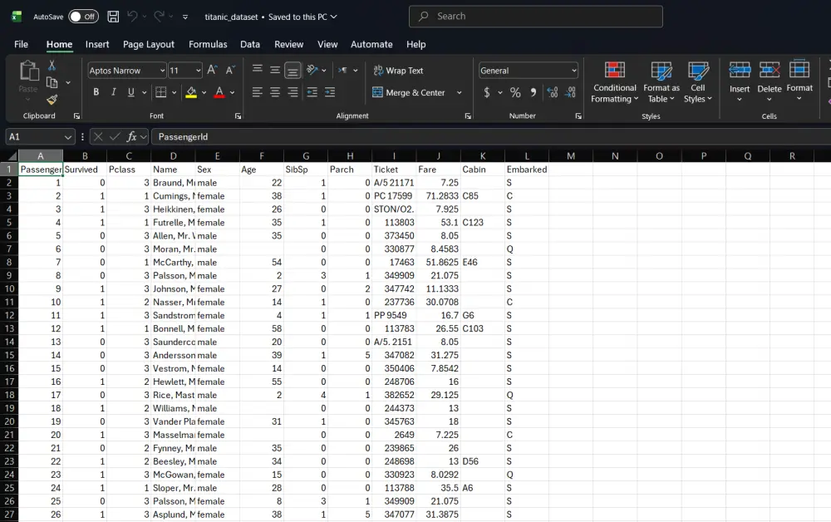Image resolution: width=831 pixels, height=522 pixels.
Task: Click Decrease Indent icon
Action: coord(312,92)
